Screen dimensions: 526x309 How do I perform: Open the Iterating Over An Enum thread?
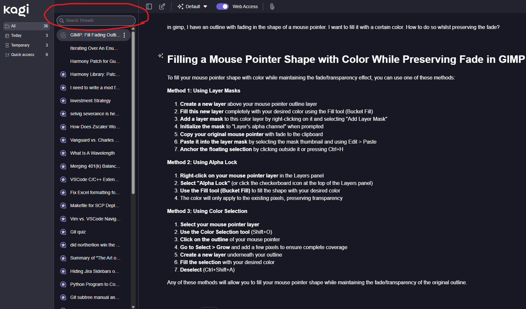click(94, 48)
